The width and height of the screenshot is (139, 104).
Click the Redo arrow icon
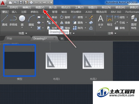[44, 2]
